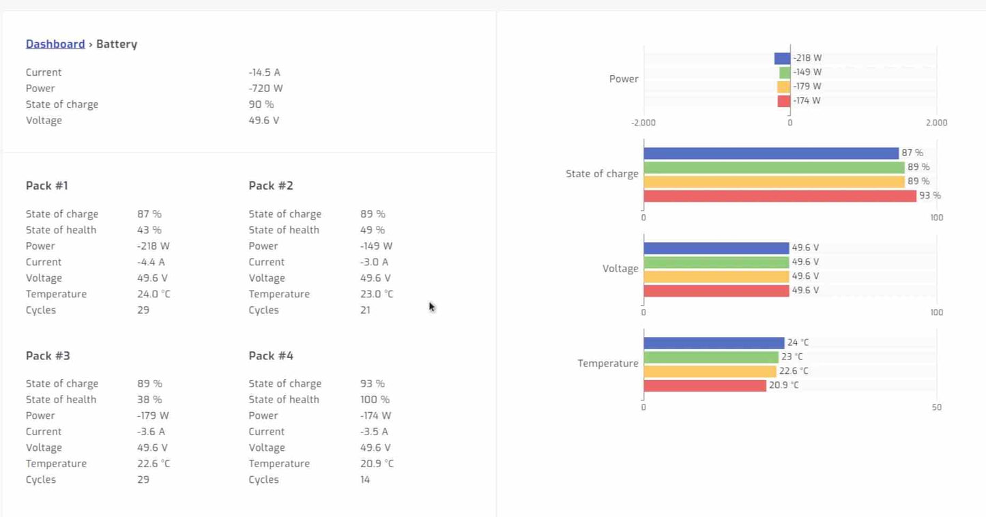Select the orange Power bar showing -179 W
The height and width of the screenshot is (517, 986).
point(784,87)
